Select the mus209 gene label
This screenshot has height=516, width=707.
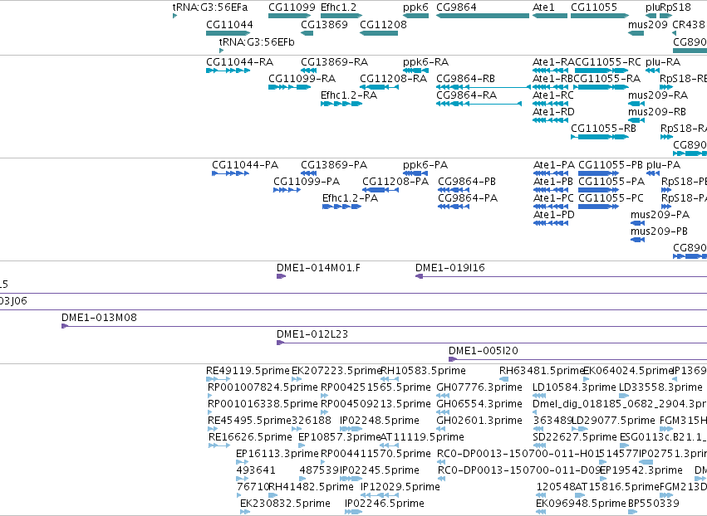click(x=647, y=24)
